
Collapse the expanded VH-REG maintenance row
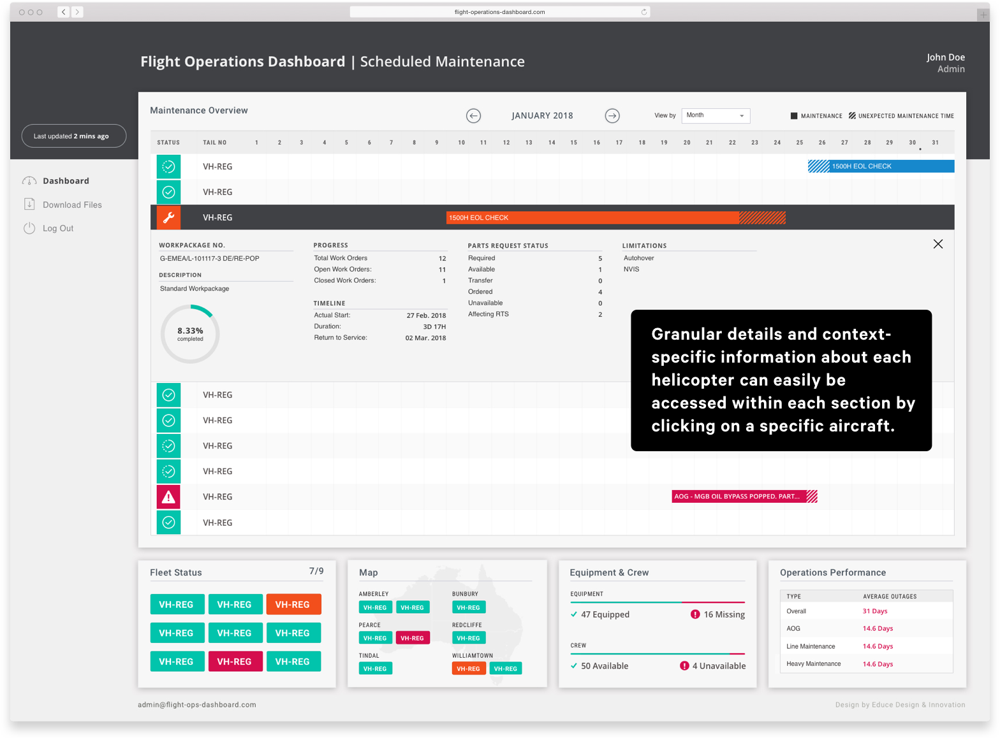coord(217,217)
